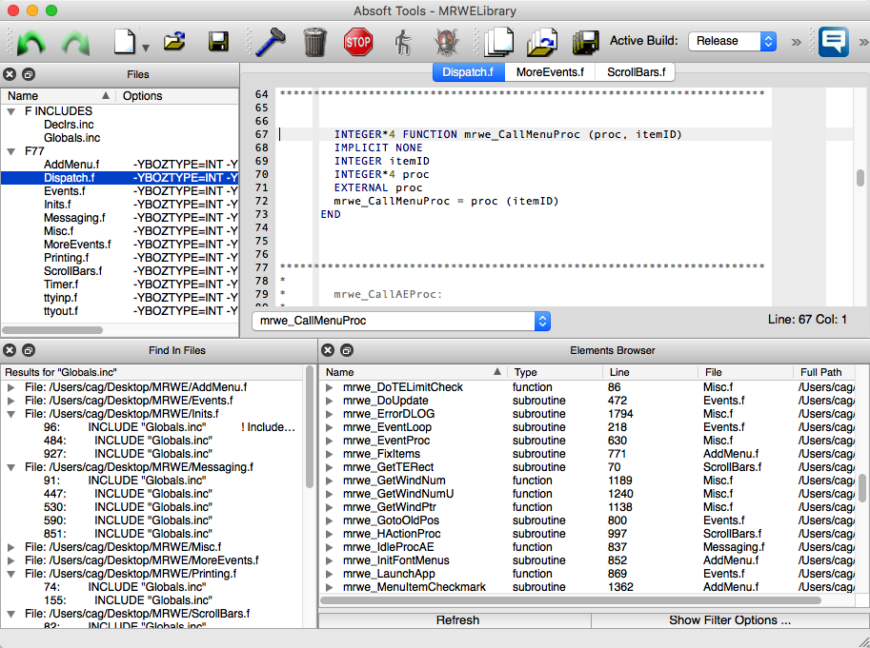Click the Undo green arrow icon
The height and width of the screenshot is (648, 870).
click(31, 41)
